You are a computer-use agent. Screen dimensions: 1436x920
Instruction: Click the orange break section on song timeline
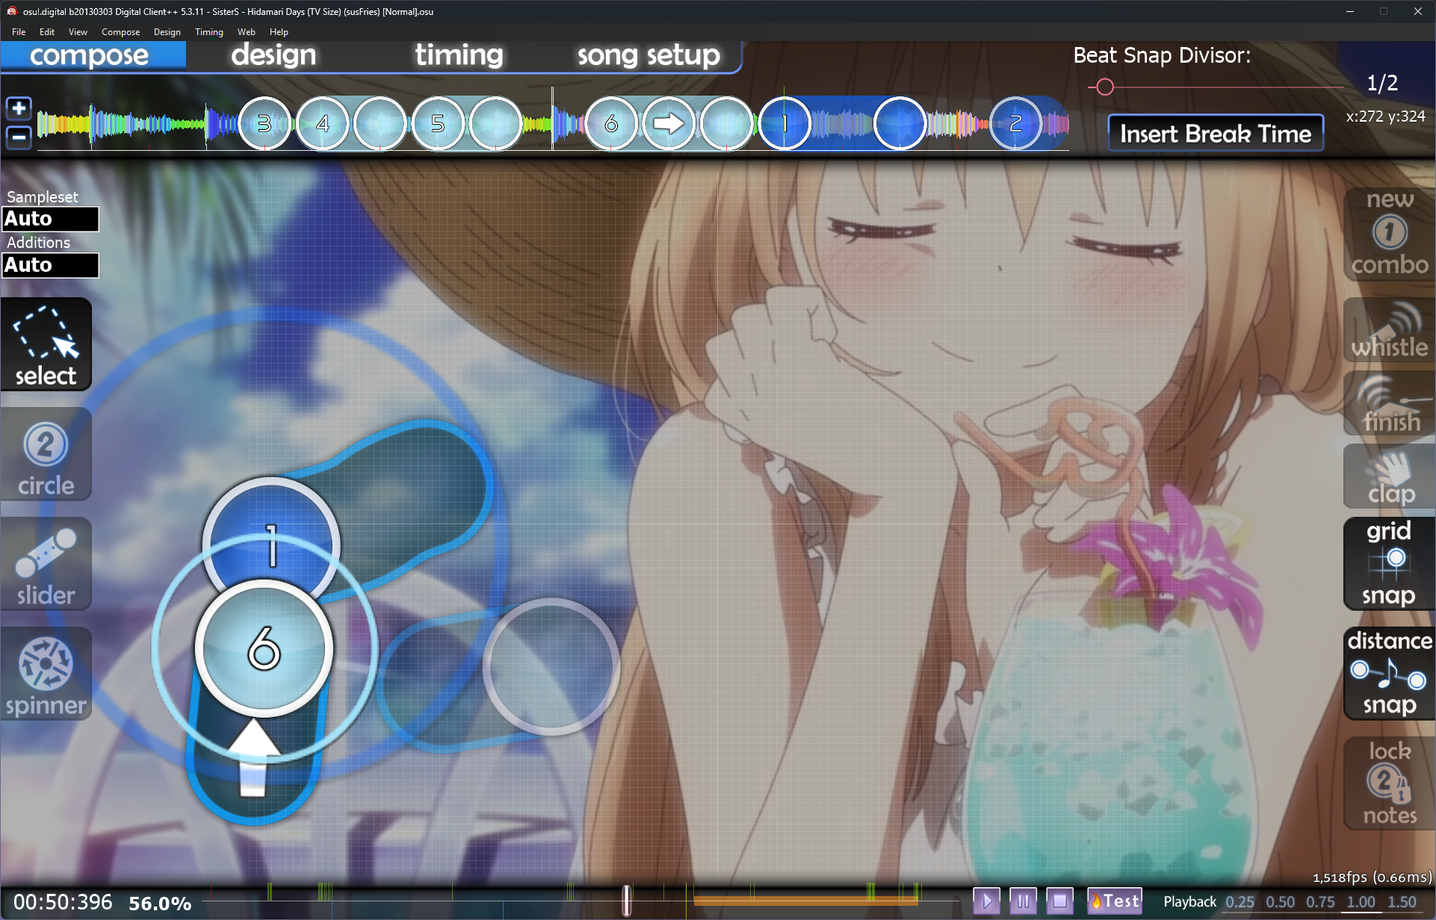coord(805,901)
